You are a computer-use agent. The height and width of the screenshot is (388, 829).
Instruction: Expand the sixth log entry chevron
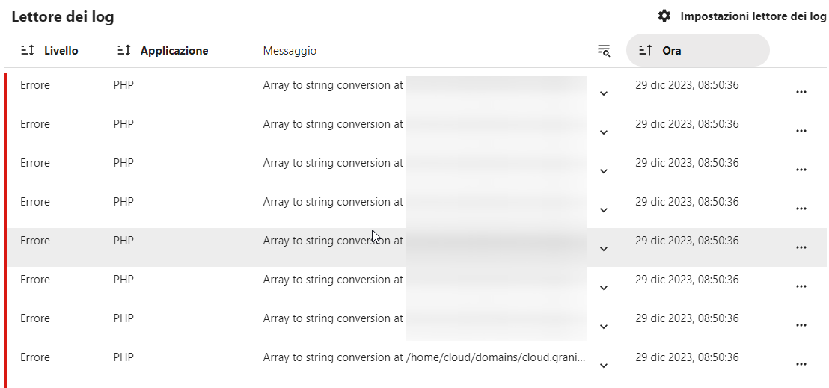point(604,288)
